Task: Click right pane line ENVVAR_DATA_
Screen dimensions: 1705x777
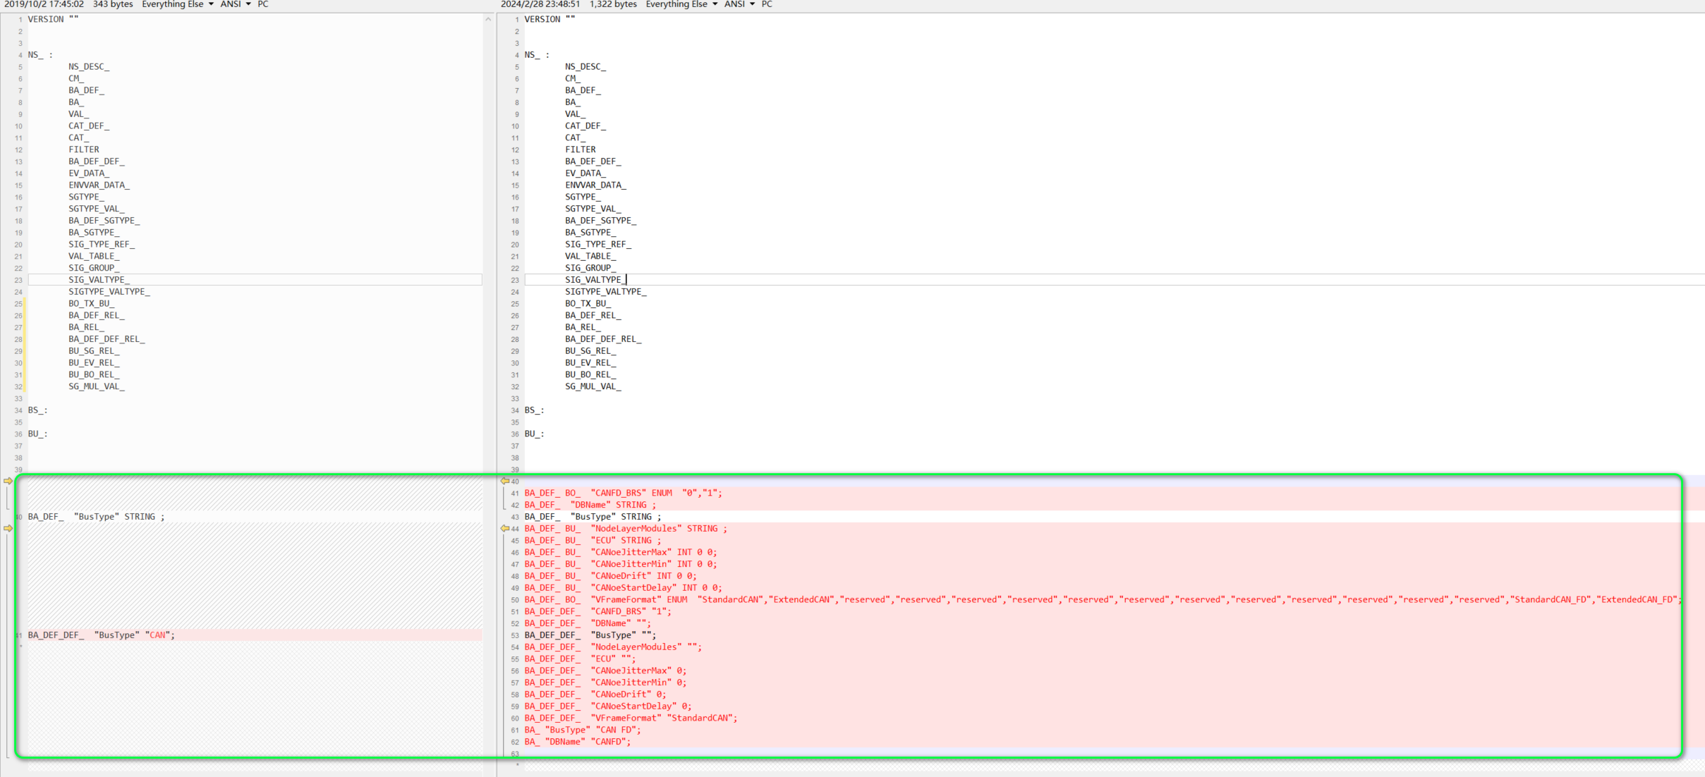Action: pos(595,185)
